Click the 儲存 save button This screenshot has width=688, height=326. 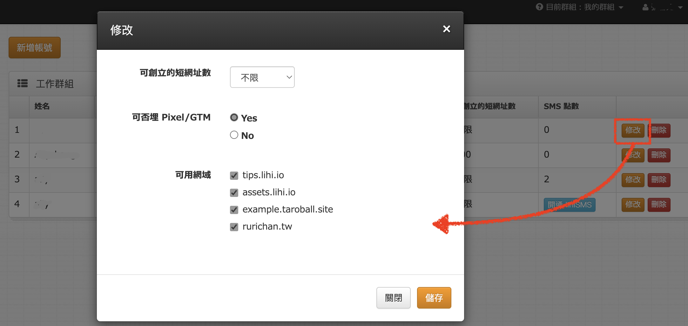434,298
